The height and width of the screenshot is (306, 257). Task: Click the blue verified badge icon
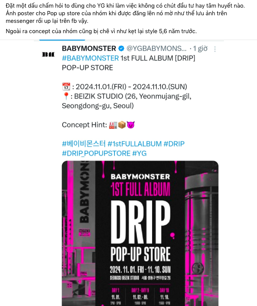click(121, 48)
